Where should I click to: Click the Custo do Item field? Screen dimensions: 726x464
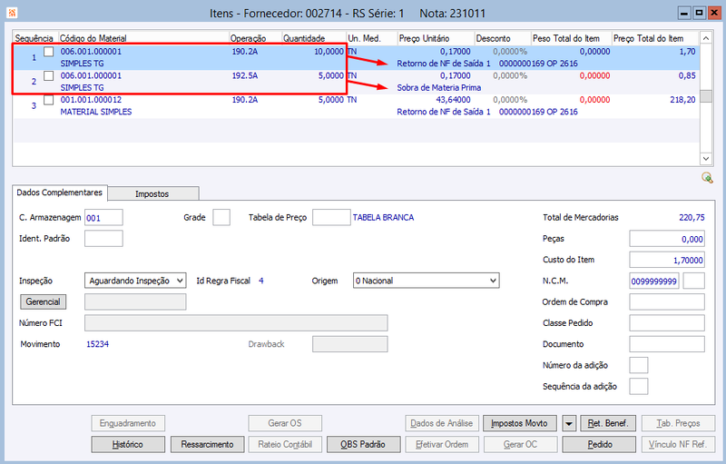tap(667, 261)
